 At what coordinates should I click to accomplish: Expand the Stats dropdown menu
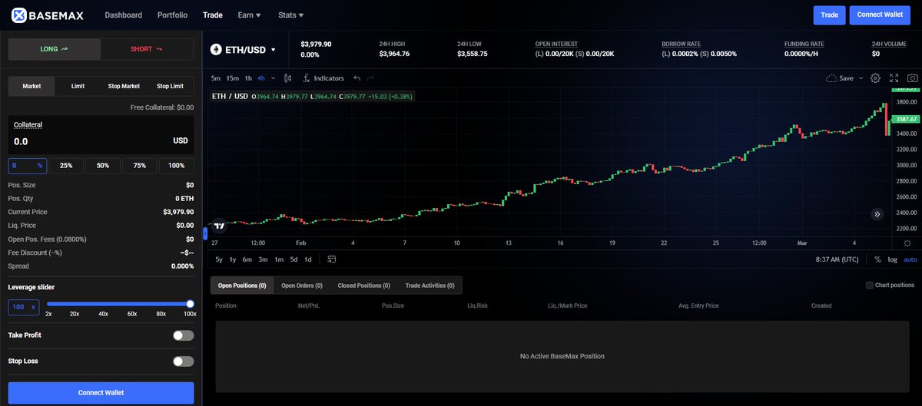(290, 15)
